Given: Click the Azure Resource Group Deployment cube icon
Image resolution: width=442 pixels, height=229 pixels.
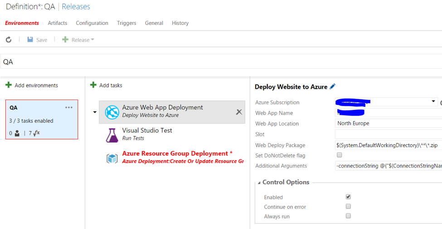Looking at the screenshot, I should pos(112,158).
